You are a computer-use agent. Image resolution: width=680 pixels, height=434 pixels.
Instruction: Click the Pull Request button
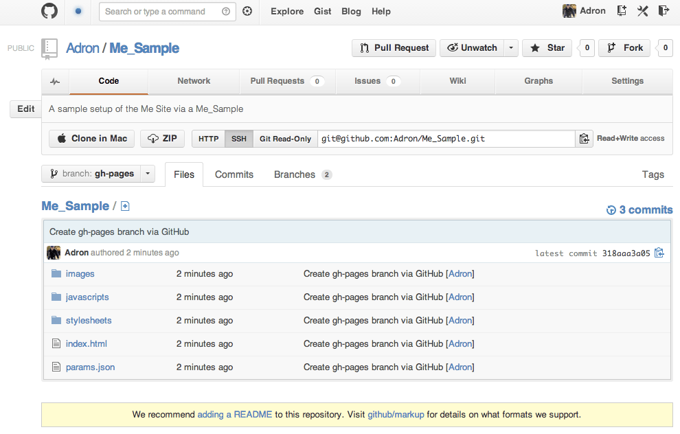coord(394,48)
